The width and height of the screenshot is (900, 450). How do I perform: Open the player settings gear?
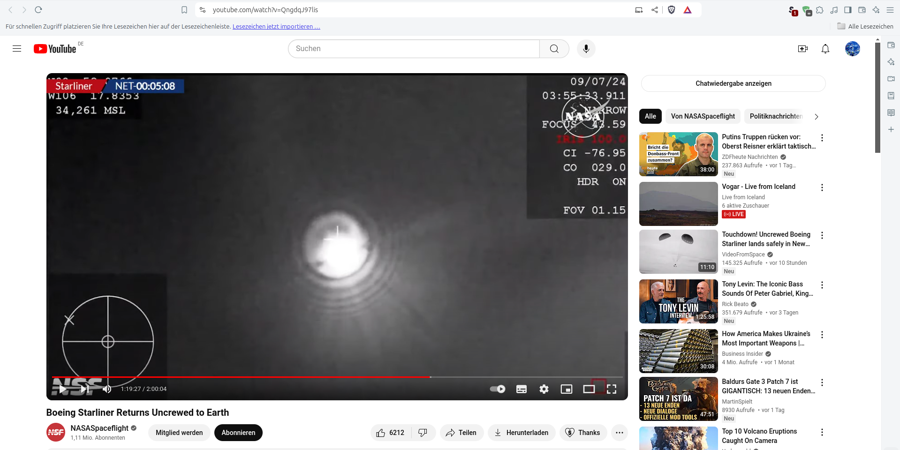click(544, 389)
